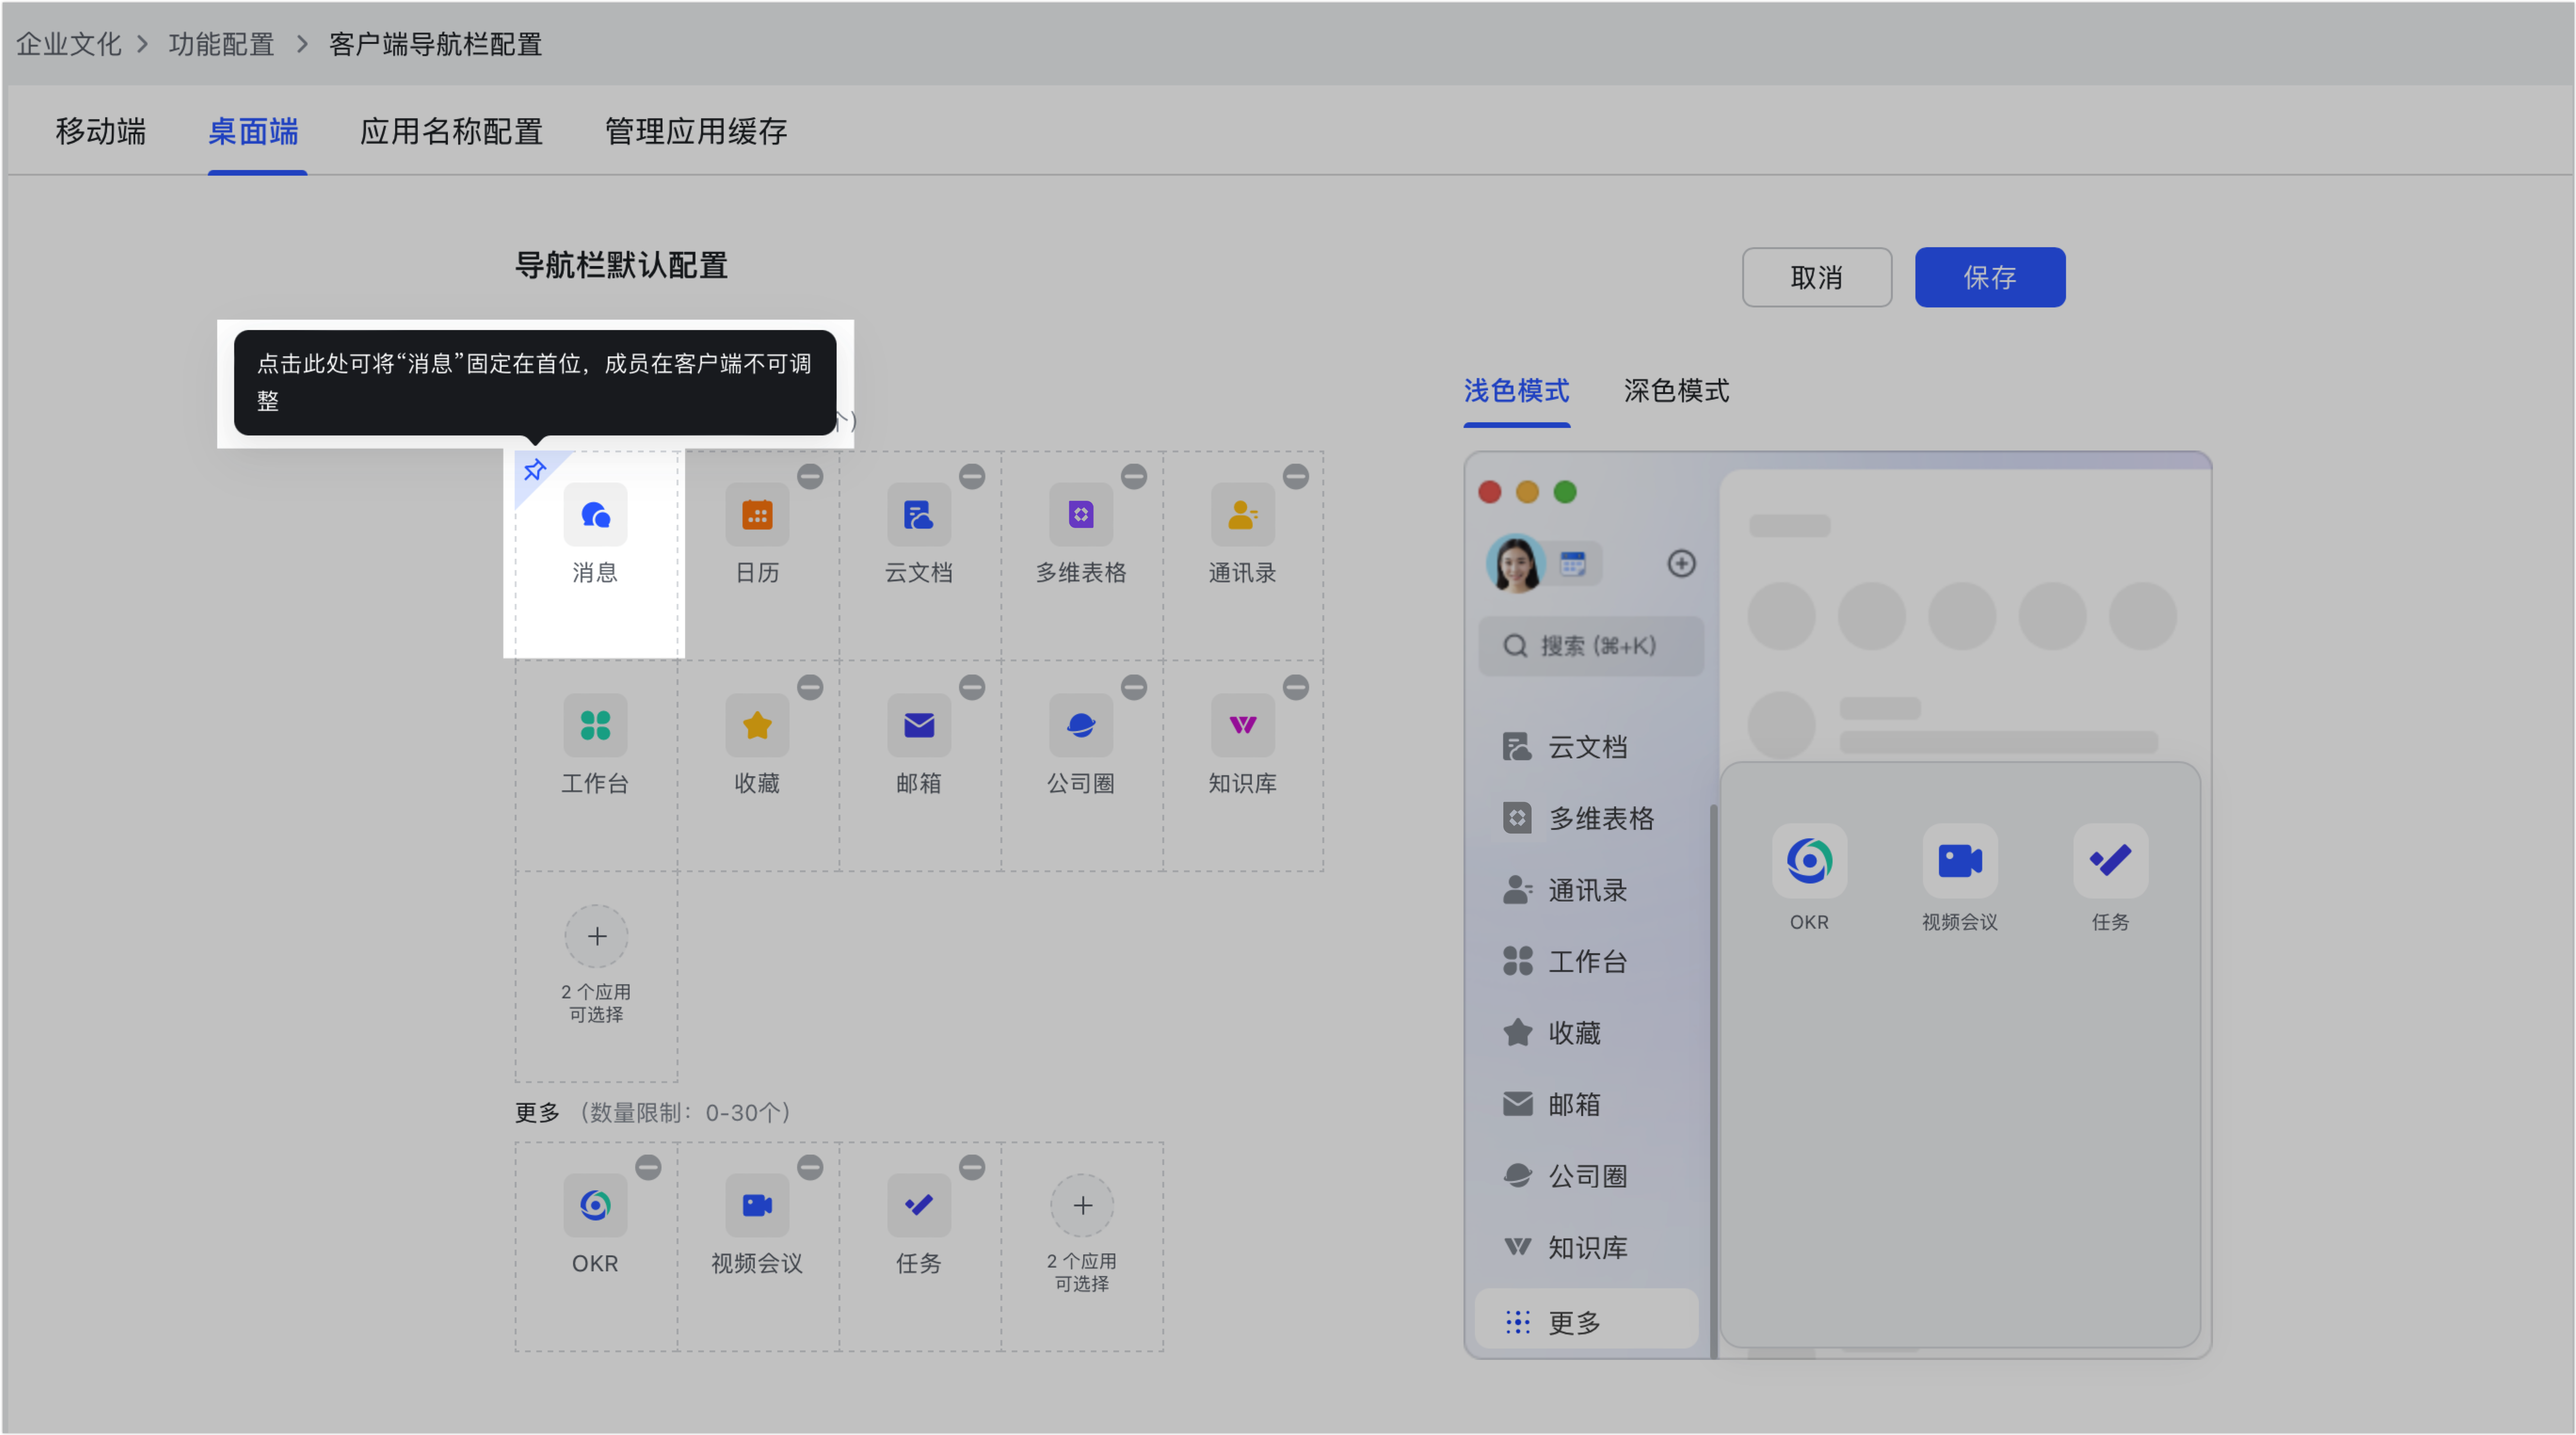
Task: Open the 管理应用缓存 tab
Action: [696, 131]
